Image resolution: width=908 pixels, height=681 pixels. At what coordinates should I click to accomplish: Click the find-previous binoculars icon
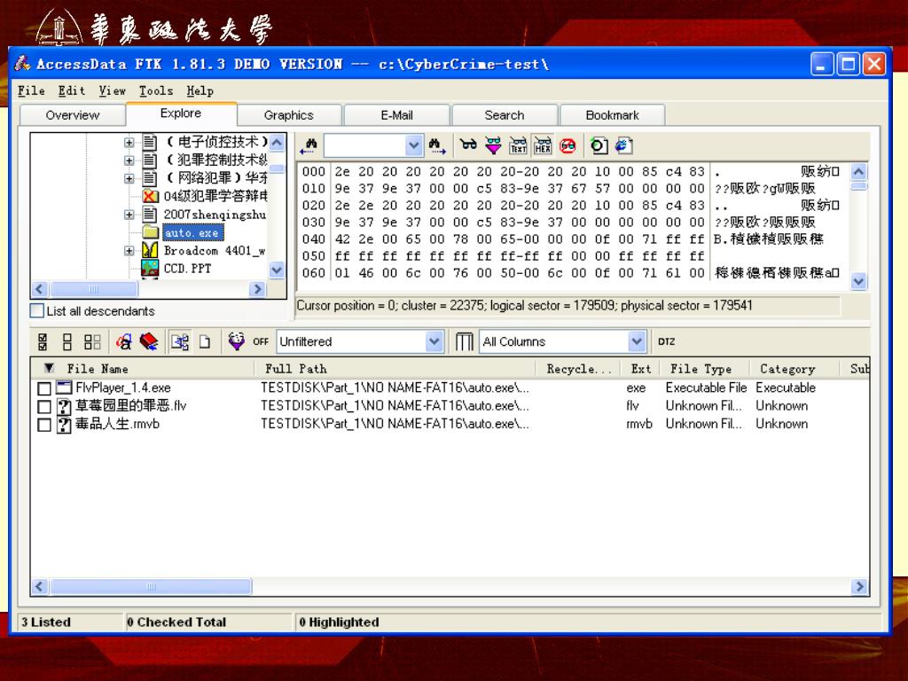click(309, 146)
